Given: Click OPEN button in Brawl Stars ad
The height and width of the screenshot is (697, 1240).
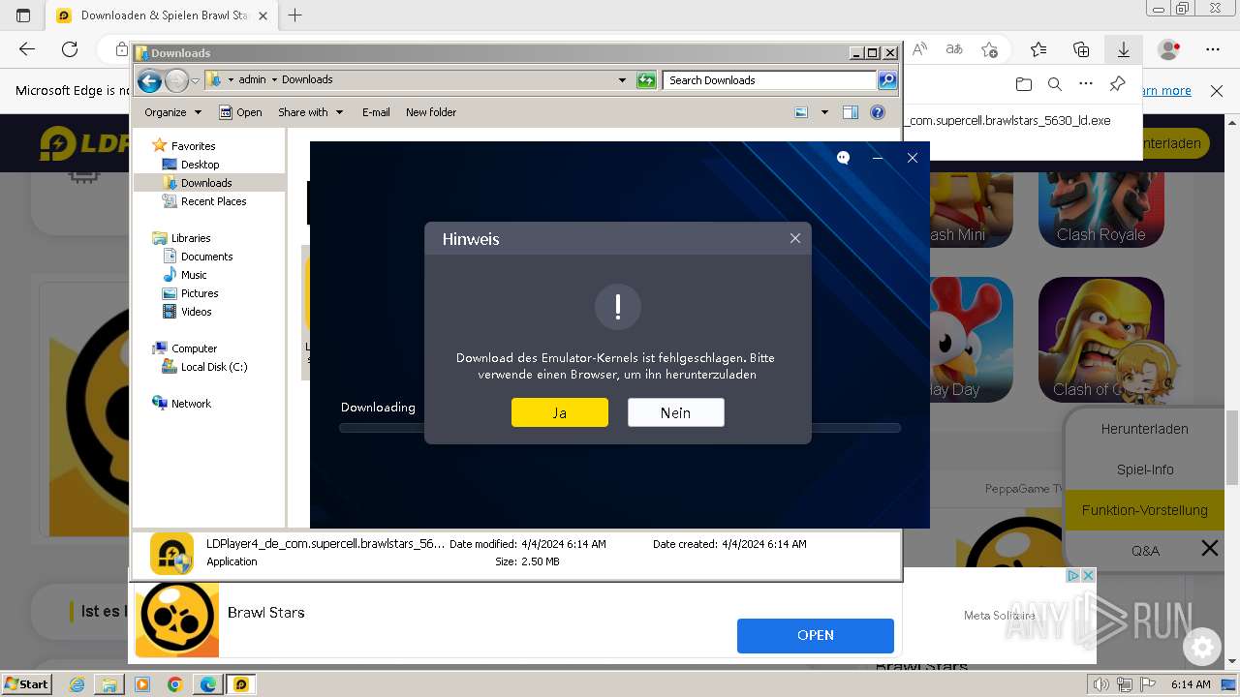Looking at the screenshot, I should [816, 635].
